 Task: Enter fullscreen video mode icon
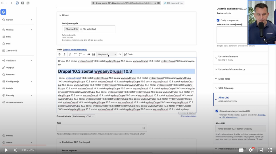point(270,150)
